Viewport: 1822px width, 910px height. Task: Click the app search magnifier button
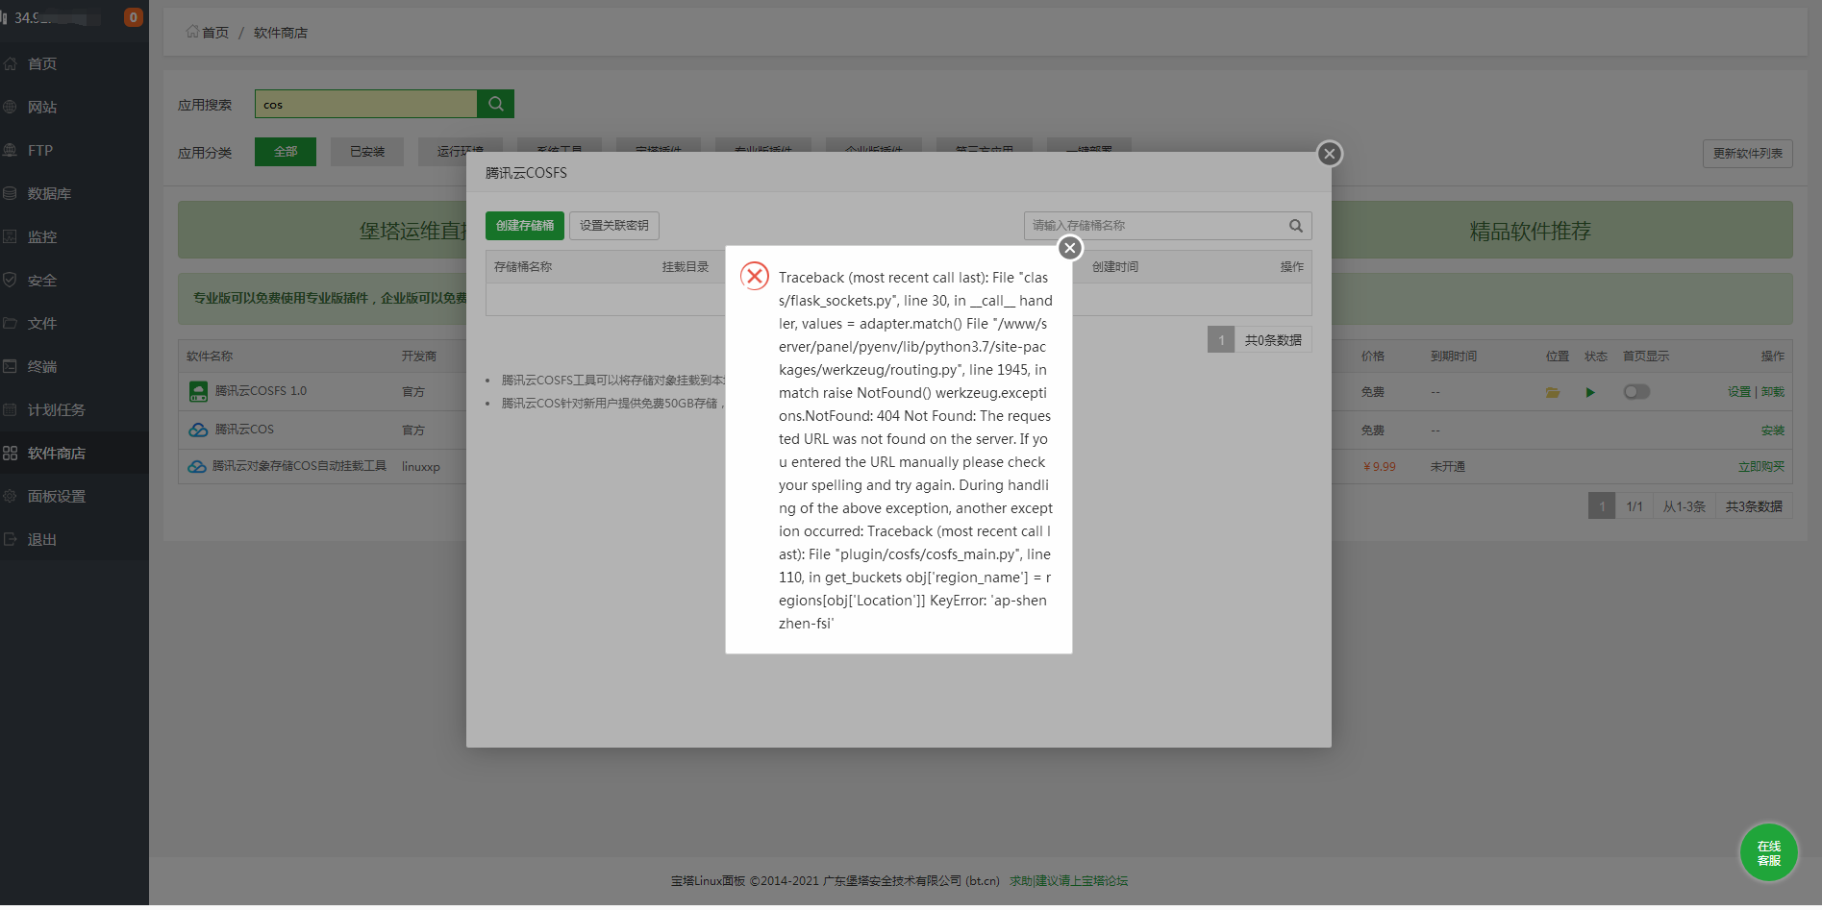pos(496,104)
